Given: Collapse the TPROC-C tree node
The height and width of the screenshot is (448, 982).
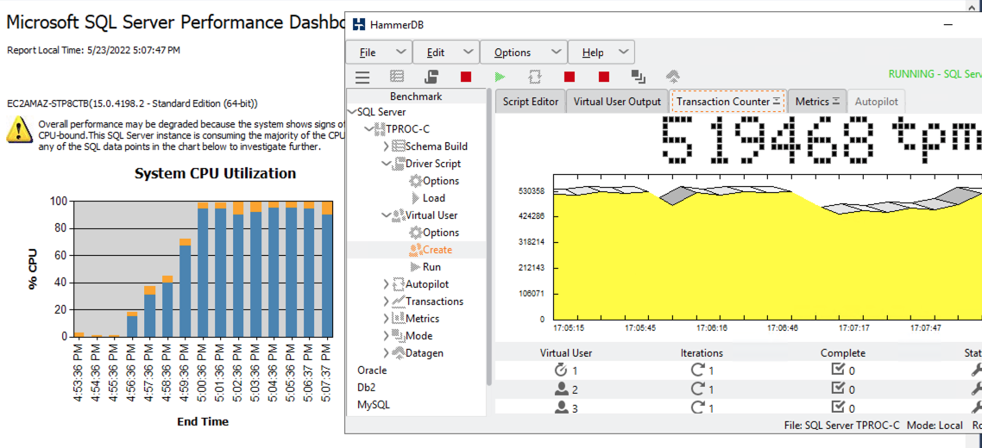Looking at the screenshot, I should pyautogui.click(x=368, y=129).
